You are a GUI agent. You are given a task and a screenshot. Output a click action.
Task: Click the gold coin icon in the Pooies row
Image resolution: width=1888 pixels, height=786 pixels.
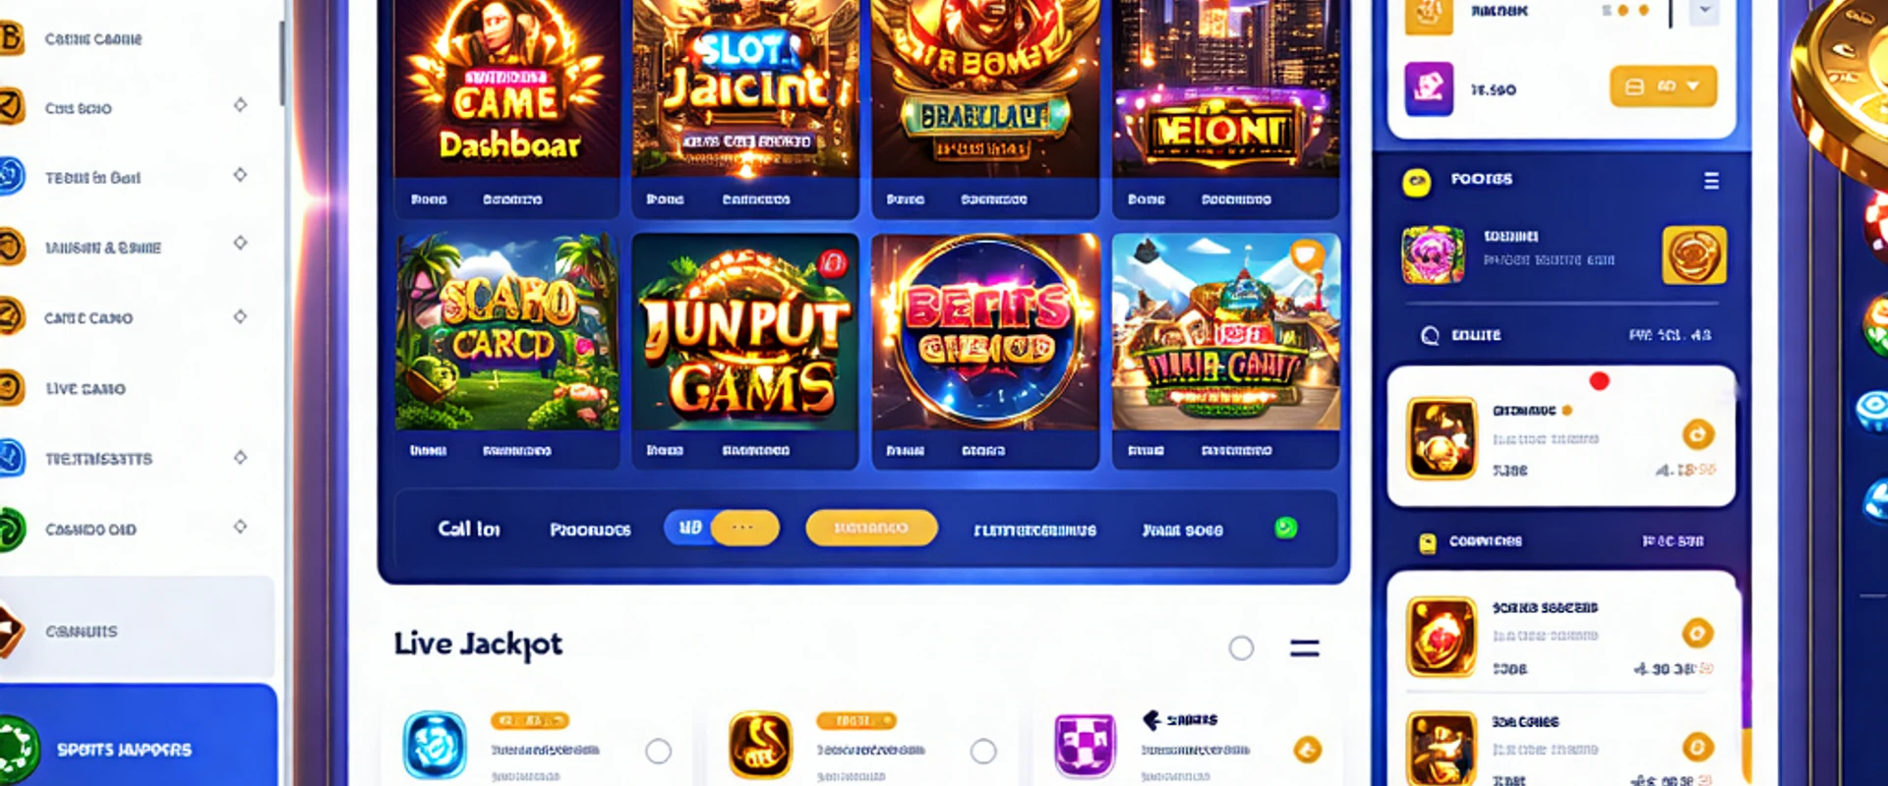pyautogui.click(x=1693, y=255)
